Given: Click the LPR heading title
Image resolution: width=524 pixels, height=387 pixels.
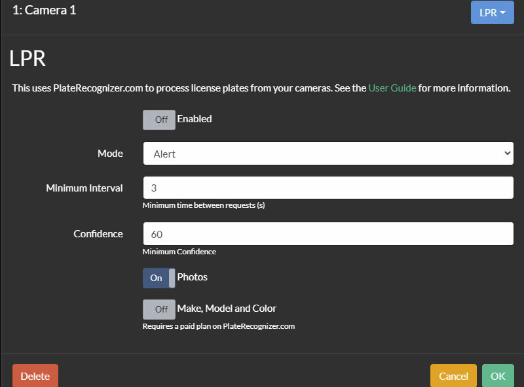Looking at the screenshot, I should coord(28,58).
